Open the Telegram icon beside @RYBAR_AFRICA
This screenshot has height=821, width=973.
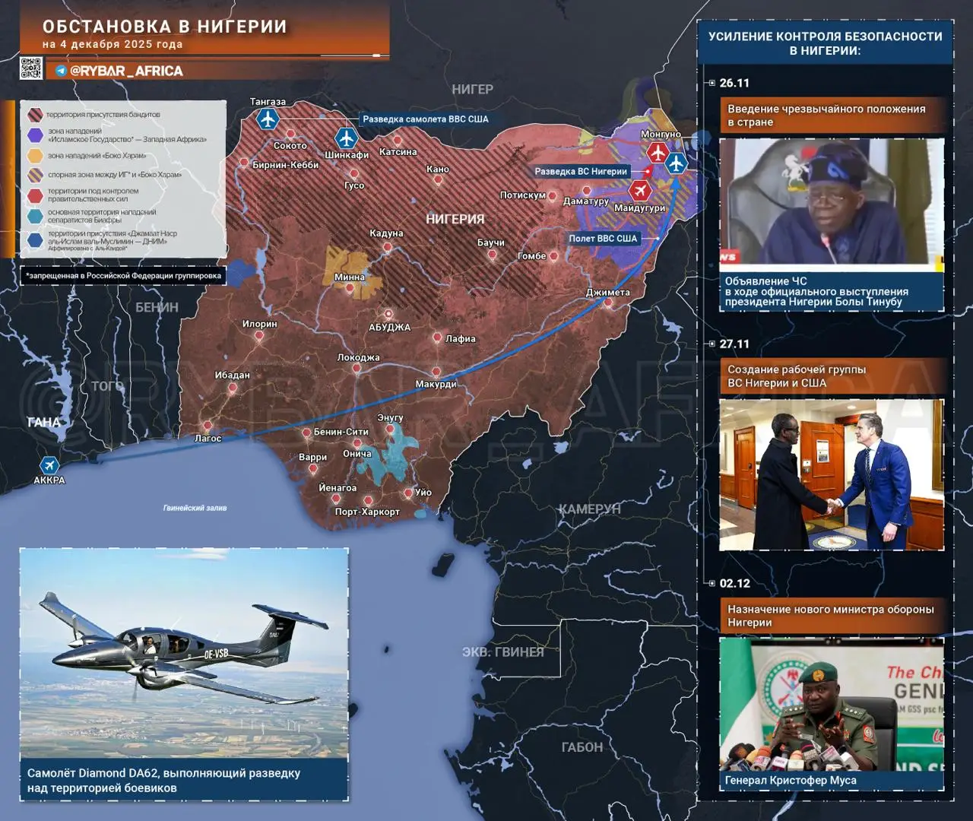point(62,71)
